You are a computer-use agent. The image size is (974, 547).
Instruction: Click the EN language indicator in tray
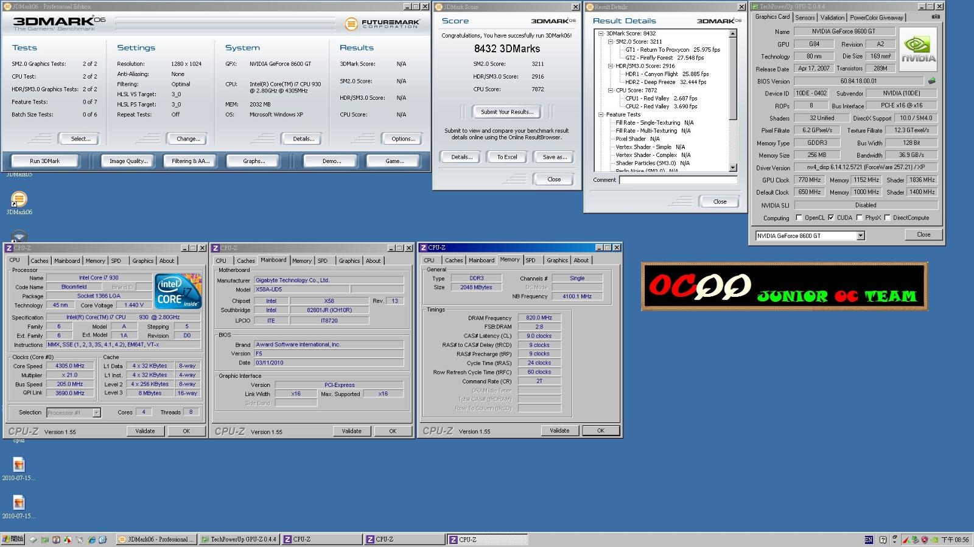[x=869, y=540]
